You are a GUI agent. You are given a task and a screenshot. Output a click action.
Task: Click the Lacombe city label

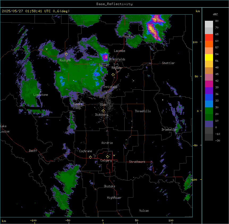click(120, 51)
